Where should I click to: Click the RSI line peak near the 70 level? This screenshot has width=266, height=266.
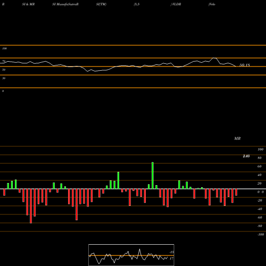click(x=214, y=58)
